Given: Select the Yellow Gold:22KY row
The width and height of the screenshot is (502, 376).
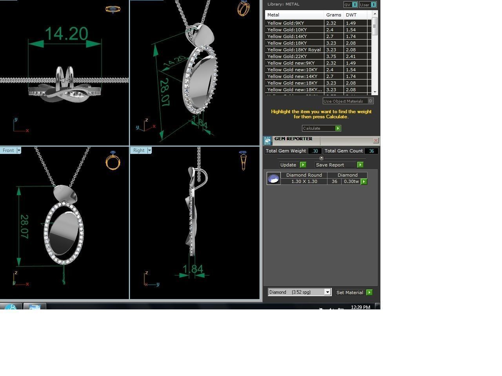Looking at the screenshot, I should tap(318, 56).
